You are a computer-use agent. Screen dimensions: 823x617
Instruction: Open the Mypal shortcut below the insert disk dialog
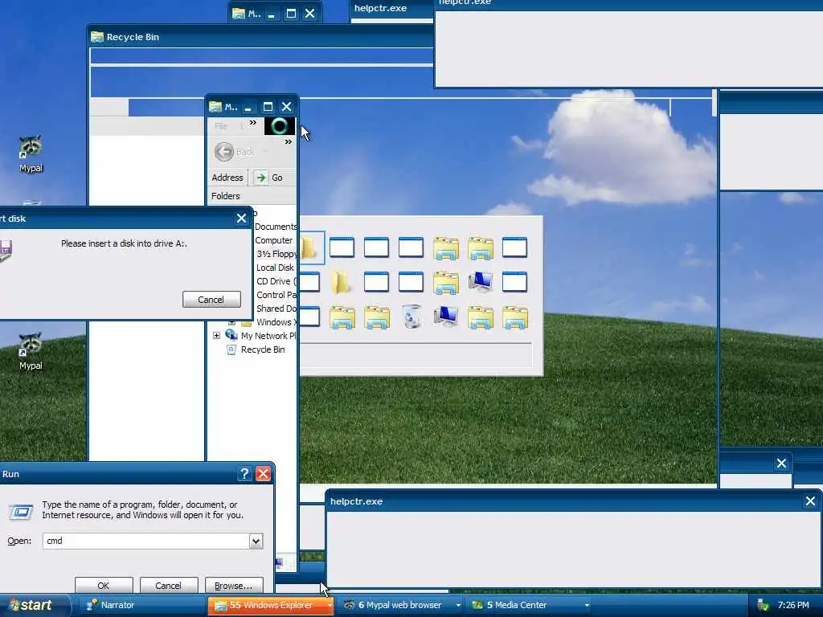point(31,350)
